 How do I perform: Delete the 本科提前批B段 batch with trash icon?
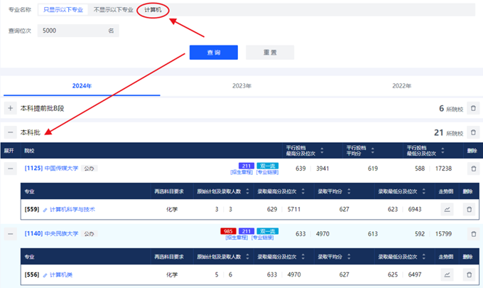474,109
